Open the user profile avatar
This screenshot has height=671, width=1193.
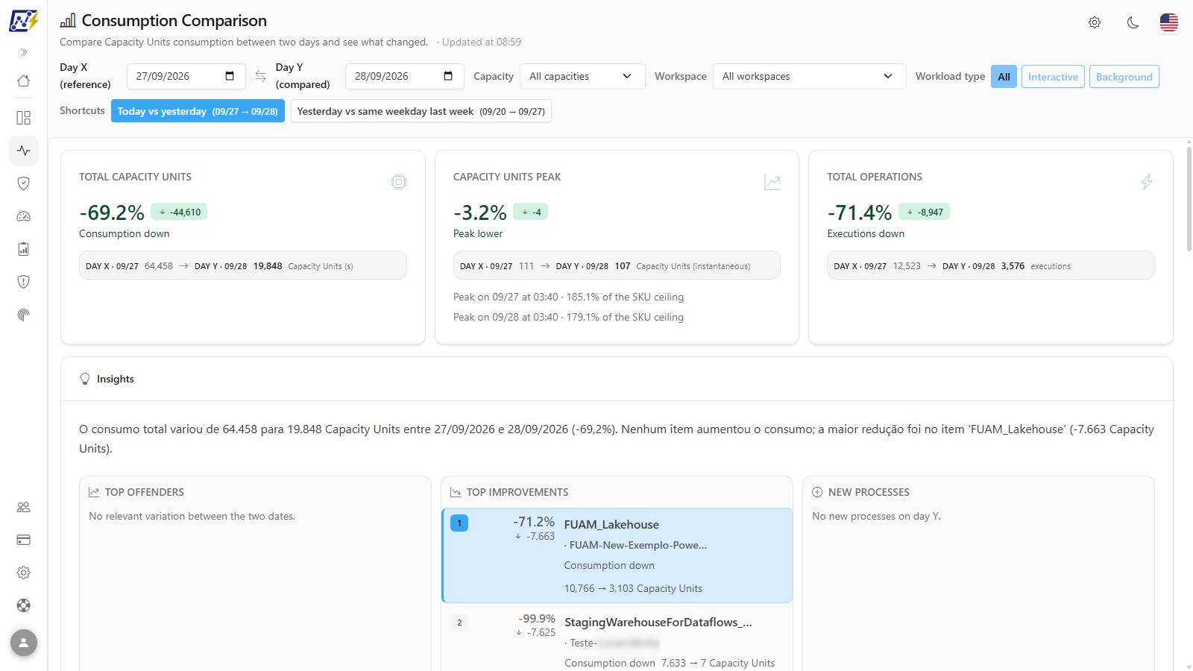pos(24,643)
